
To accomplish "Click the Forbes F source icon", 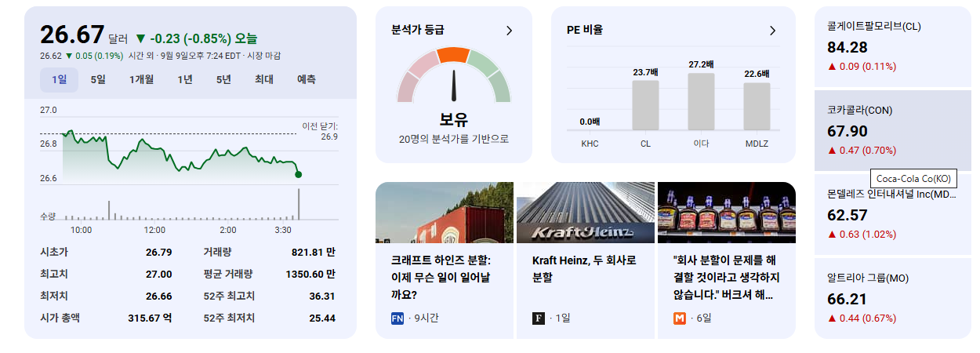I will click(x=539, y=318).
